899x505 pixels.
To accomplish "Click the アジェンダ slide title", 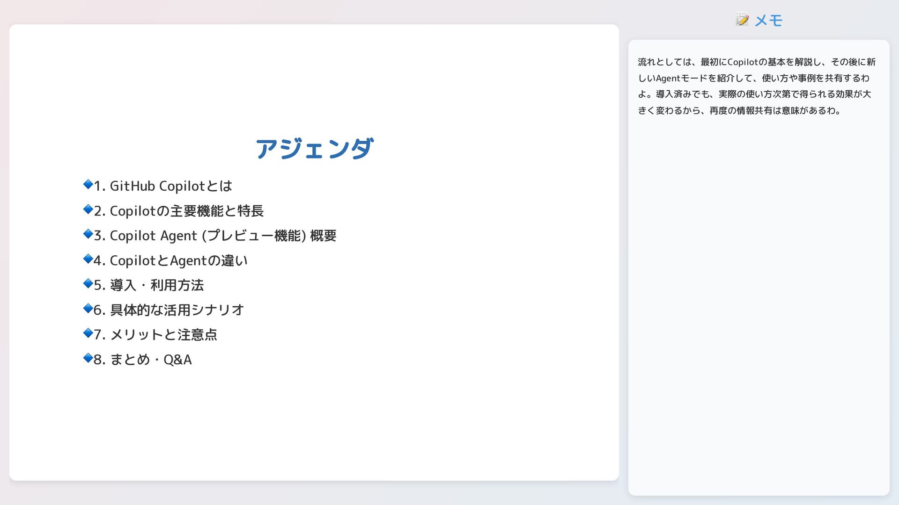I will point(314,149).
